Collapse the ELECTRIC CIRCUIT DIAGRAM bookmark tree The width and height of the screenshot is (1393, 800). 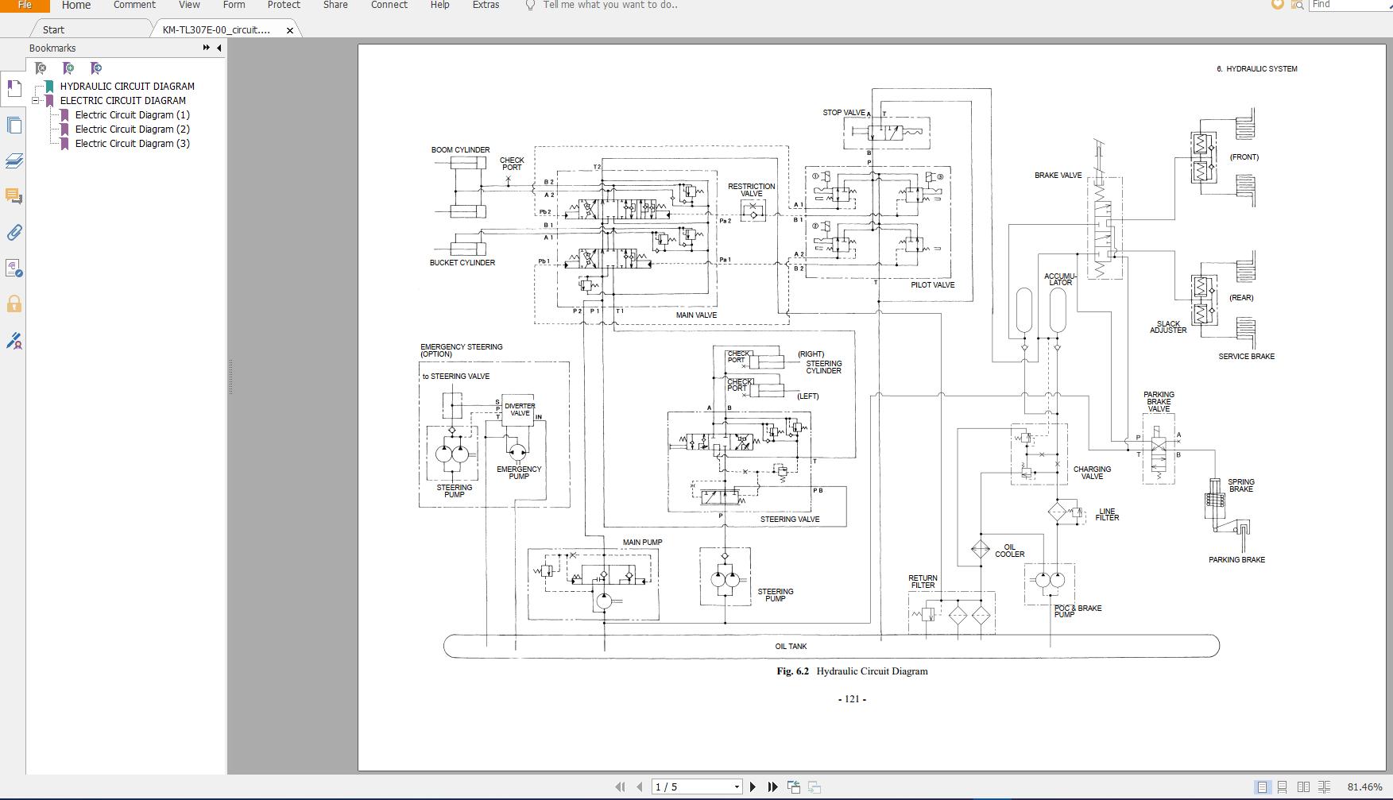click(x=35, y=101)
